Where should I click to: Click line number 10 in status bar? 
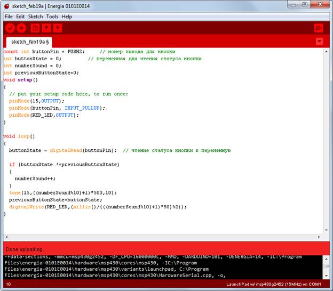9,284
